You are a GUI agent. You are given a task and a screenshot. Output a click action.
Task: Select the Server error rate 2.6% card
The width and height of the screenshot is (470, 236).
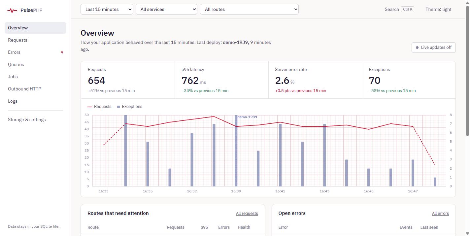click(315, 80)
